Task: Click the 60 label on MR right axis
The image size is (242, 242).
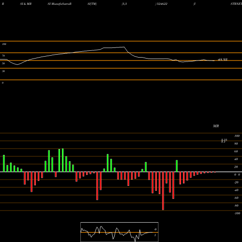Action: [x=236, y=151]
